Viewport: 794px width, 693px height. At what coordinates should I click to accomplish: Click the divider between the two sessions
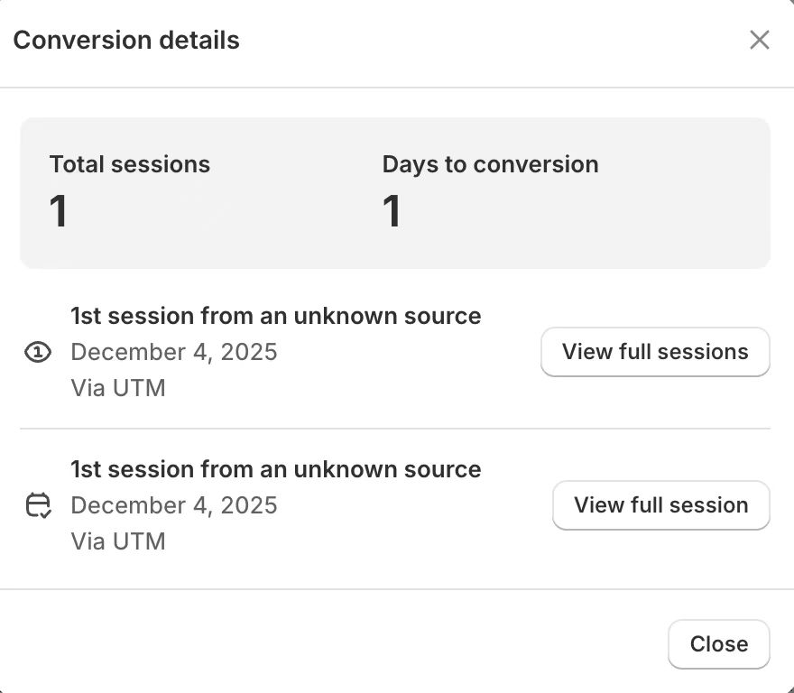[x=394, y=429]
